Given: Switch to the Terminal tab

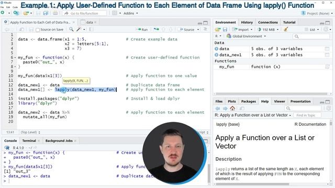Looking at the screenshot, I should pyautogui.click(x=29, y=140).
